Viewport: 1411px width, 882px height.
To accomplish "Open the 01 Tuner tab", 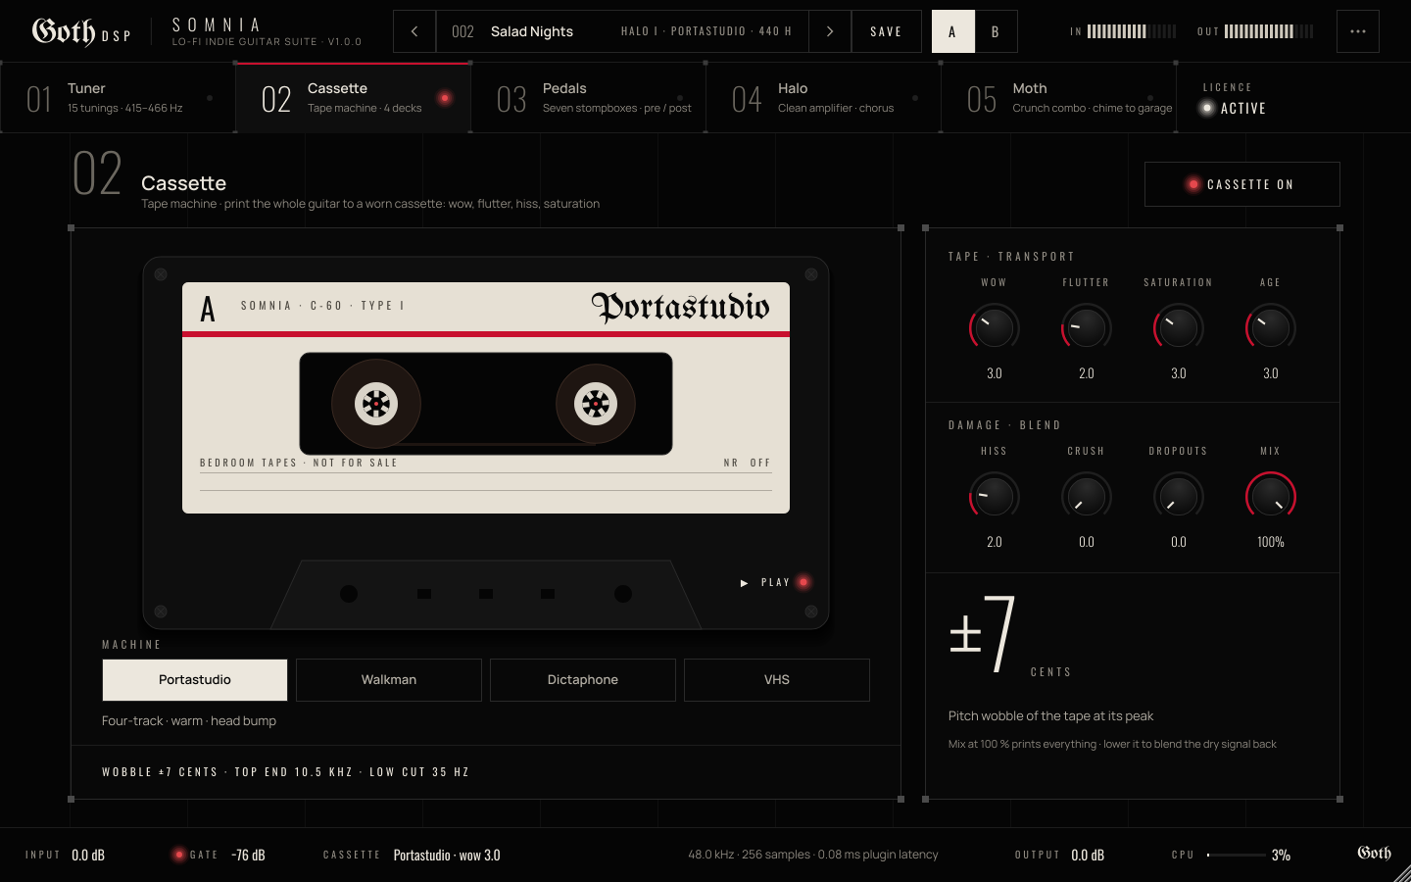I will [x=118, y=98].
